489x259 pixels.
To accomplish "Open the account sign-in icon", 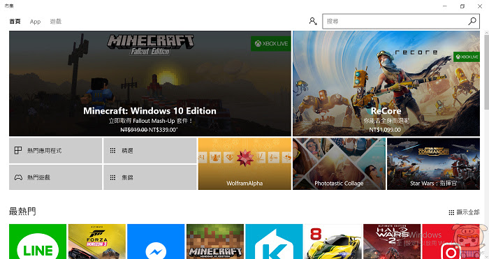I will (x=313, y=21).
